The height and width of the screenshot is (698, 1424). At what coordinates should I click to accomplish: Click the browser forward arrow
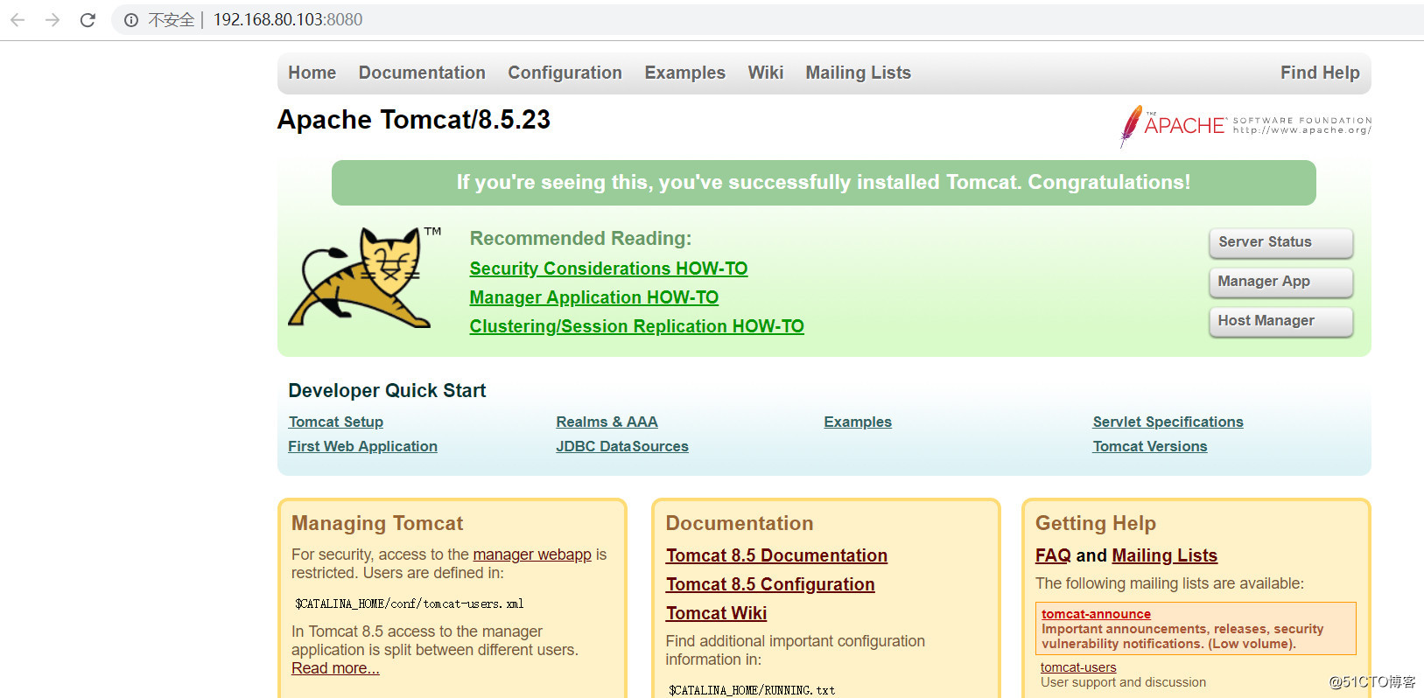pyautogui.click(x=53, y=19)
